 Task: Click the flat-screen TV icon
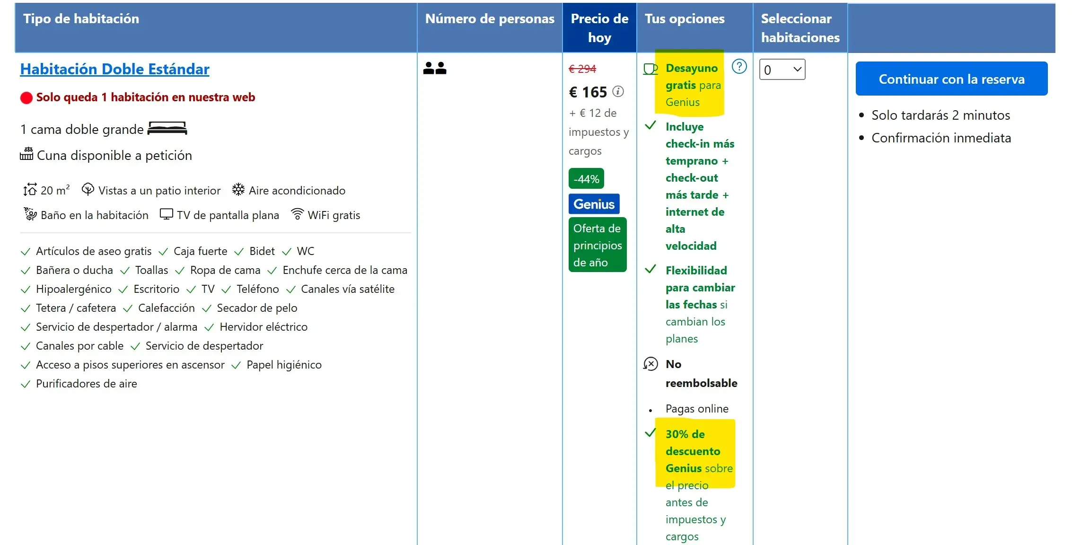[166, 214]
